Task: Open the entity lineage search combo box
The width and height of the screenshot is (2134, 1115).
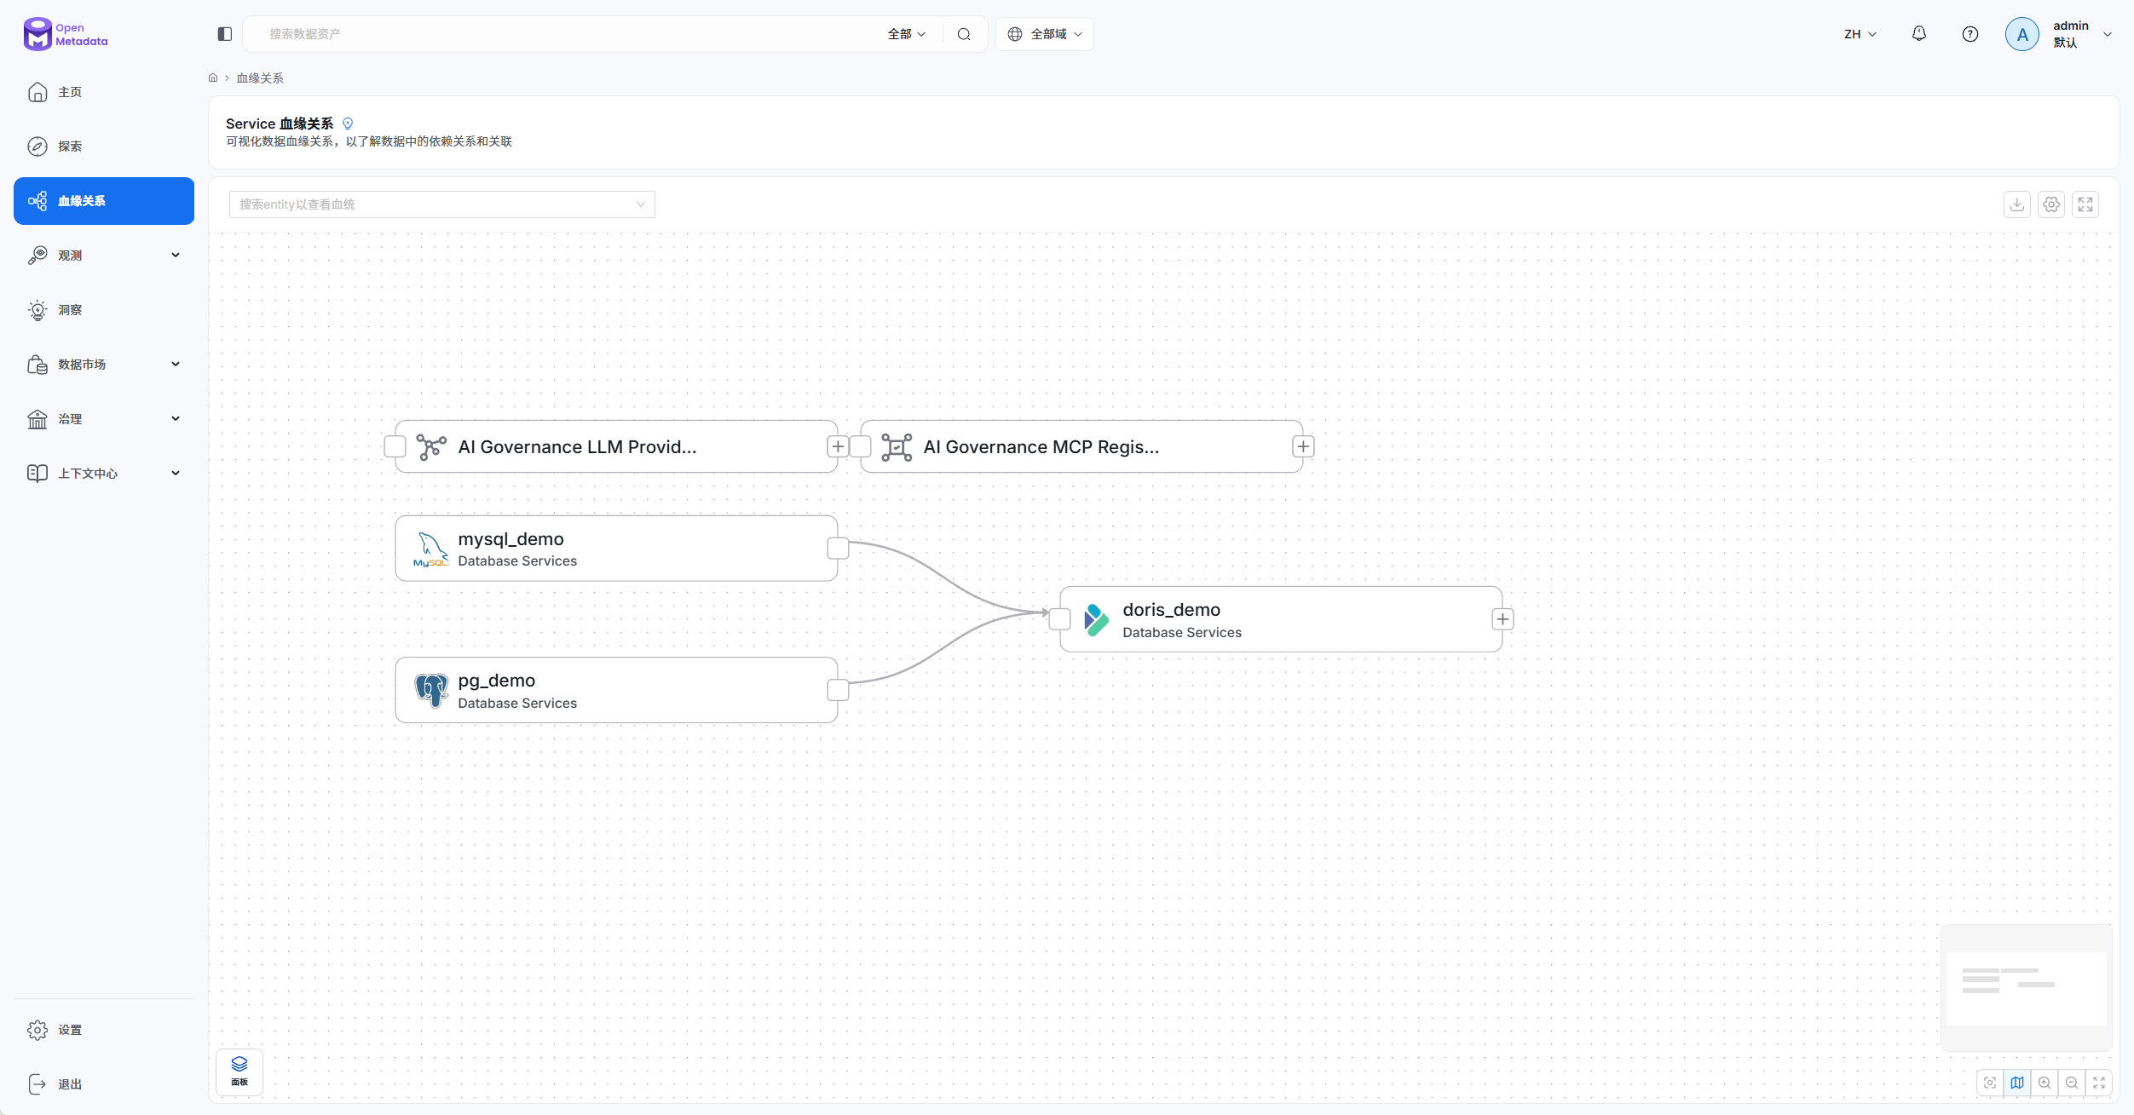Action: coord(442,204)
